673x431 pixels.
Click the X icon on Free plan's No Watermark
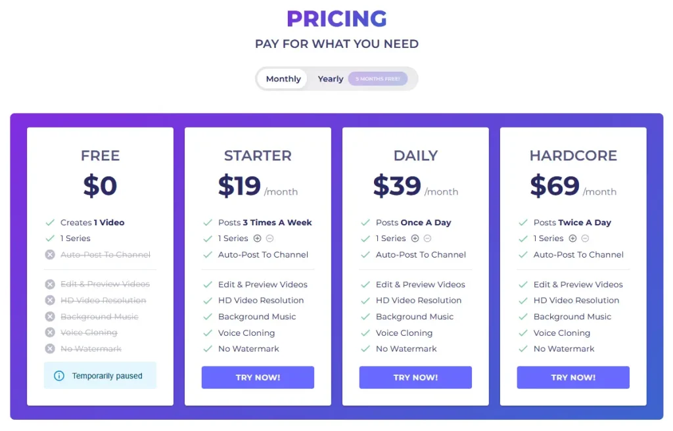(x=50, y=349)
